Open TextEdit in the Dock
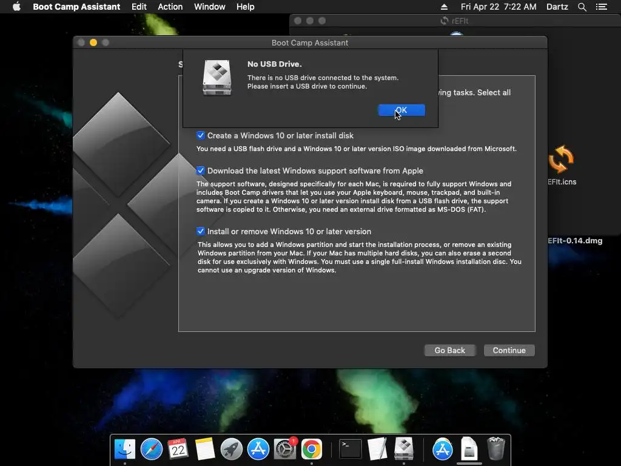This screenshot has height=466, width=621. point(377,450)
